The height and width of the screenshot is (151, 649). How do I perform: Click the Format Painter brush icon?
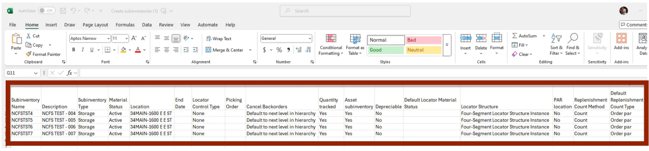29,54
